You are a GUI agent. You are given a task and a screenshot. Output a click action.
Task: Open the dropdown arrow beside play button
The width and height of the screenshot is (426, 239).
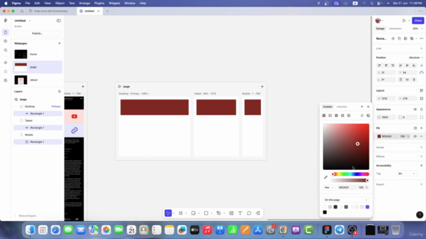409,21
